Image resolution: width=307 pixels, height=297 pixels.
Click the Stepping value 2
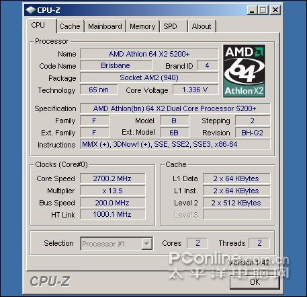pos(253,121)
